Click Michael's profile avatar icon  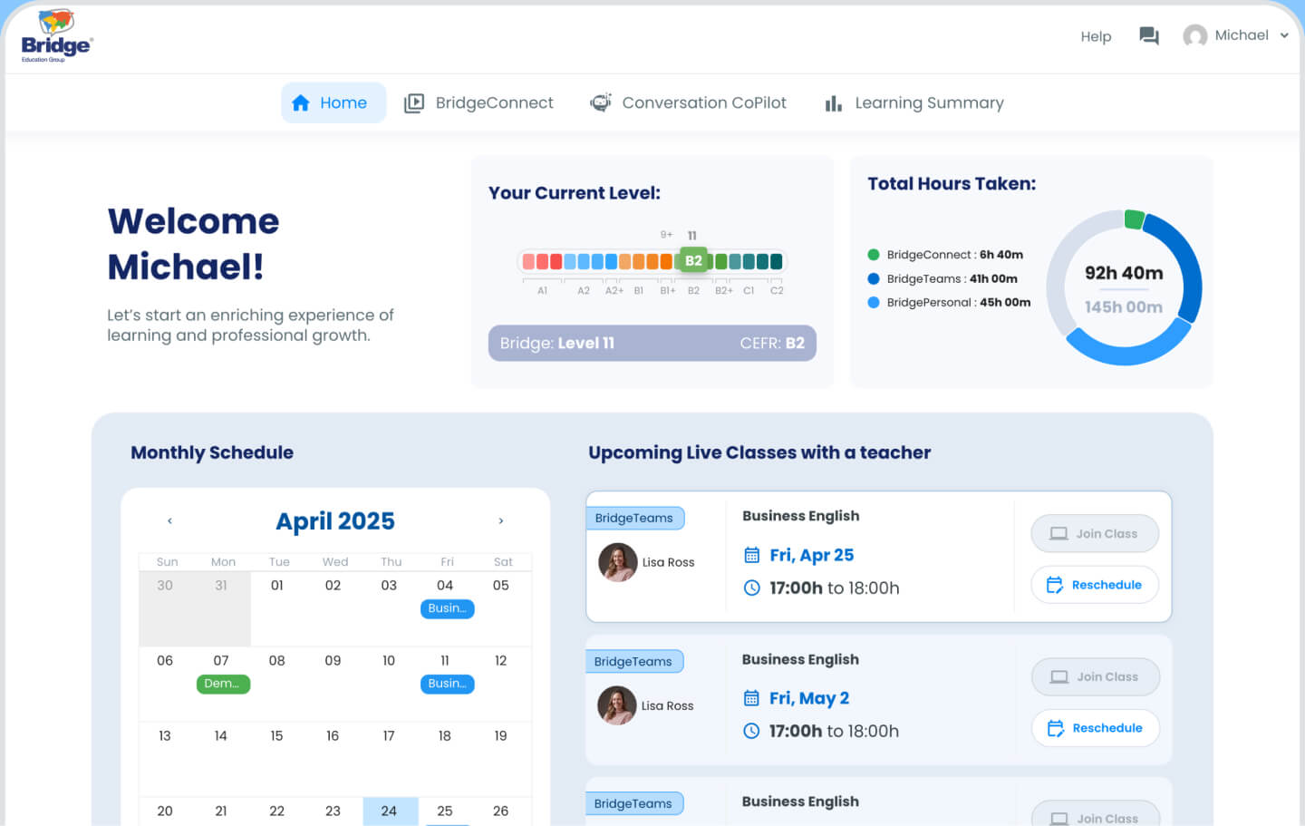click(1195, 35)
